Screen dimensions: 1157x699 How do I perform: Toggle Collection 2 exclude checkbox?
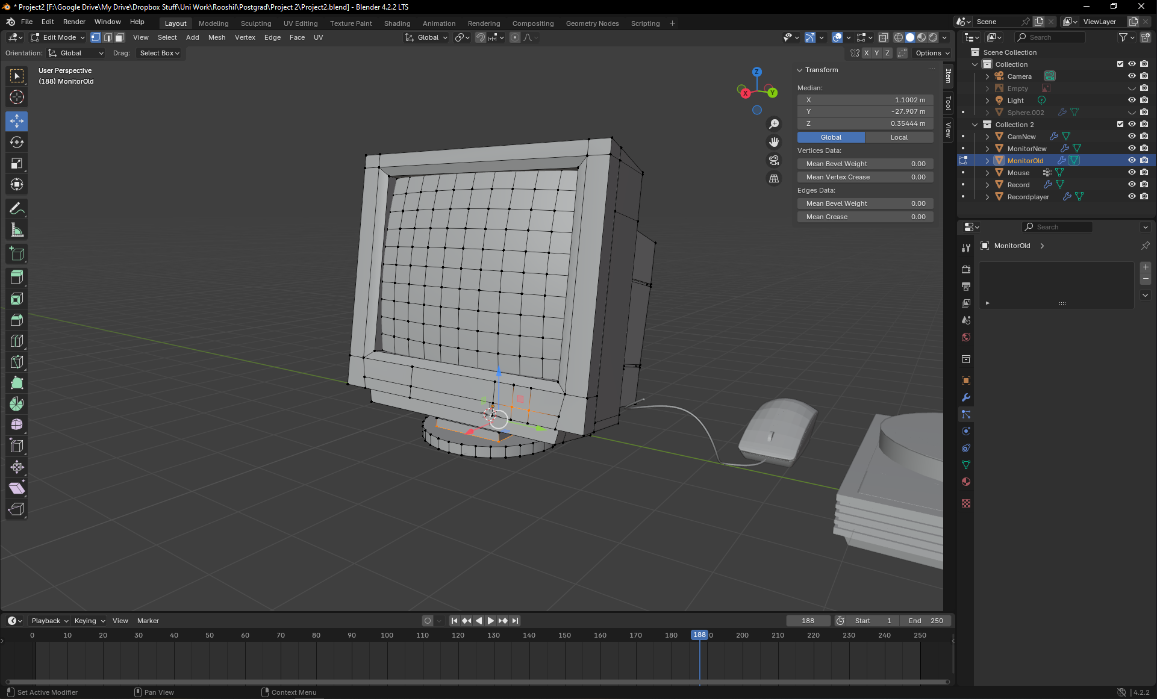1120,125
